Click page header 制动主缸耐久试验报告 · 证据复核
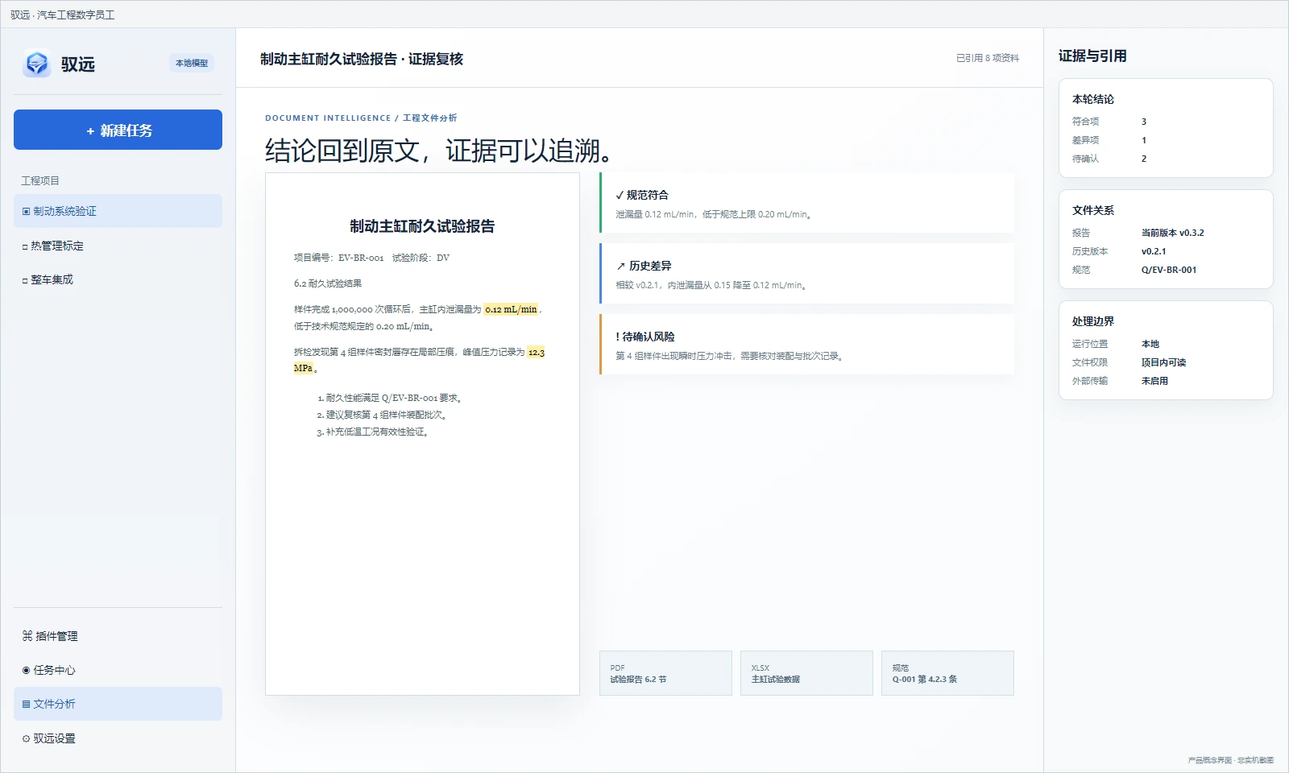1289x773 pixels. [362, 59]
